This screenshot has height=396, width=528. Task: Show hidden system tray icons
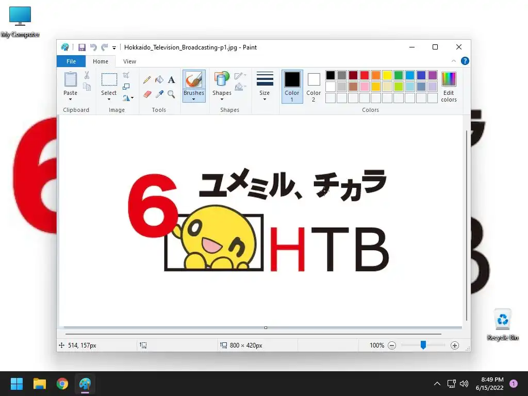pyautogui.click(x=437, y=384)
